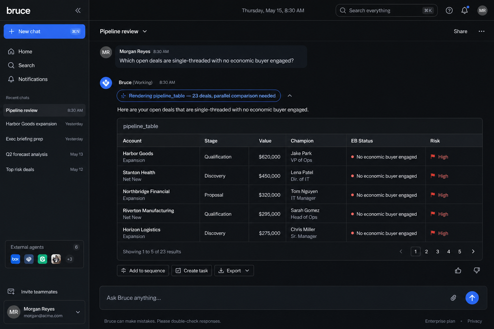Collapse the sidebar with double-chevron icon

[78, 10]
